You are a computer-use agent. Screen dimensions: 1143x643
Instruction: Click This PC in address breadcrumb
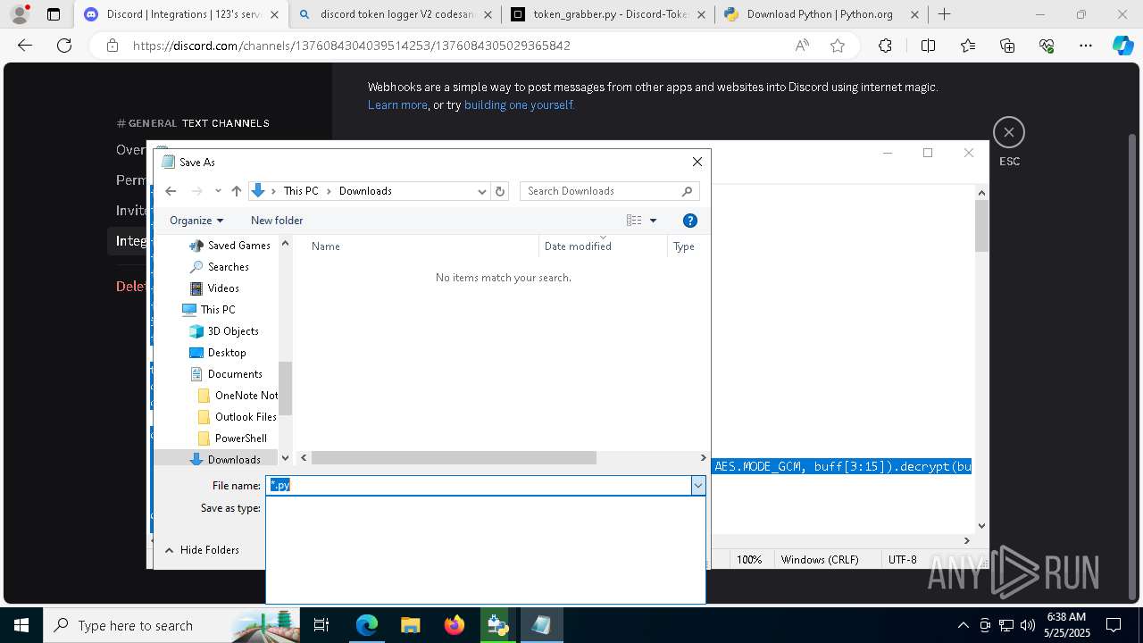(x=301, y=191)
